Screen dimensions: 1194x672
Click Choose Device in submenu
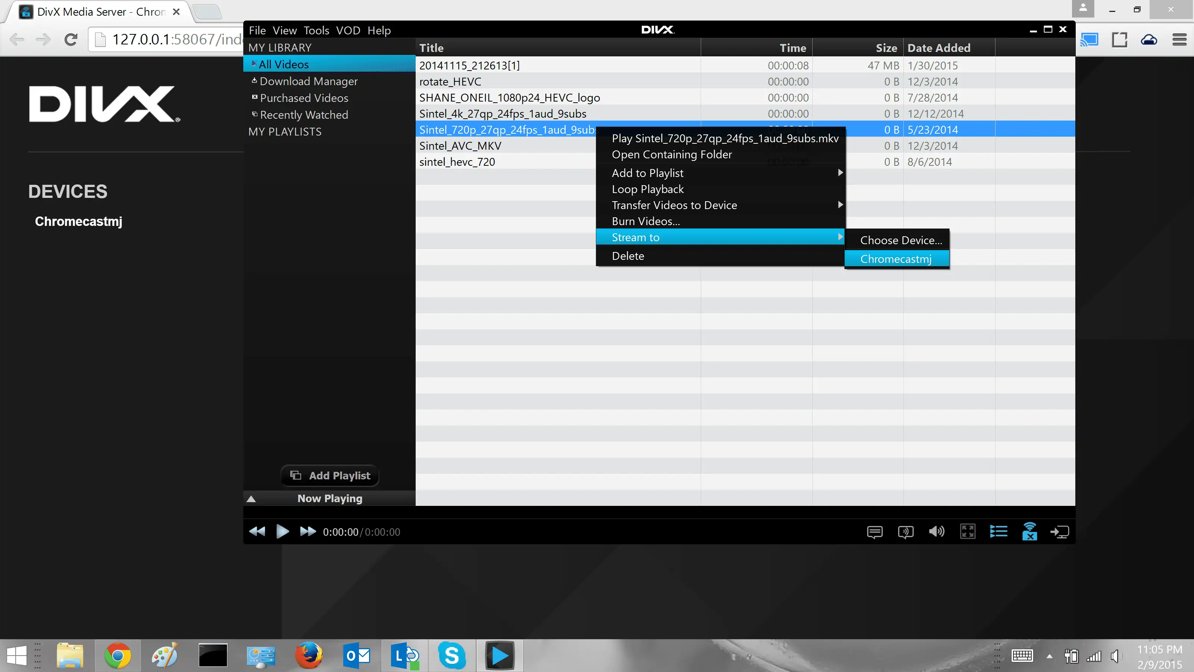point(900,240)
